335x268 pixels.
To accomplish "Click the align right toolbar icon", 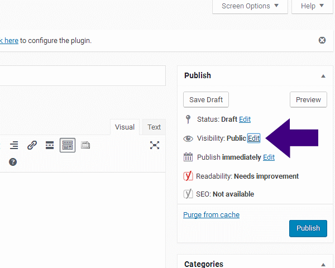I will click(x=14, y=145).
